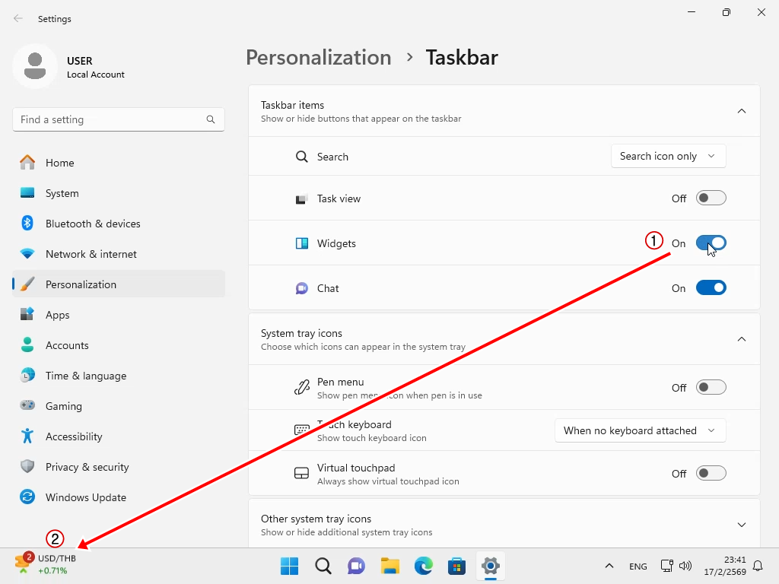
Task: Open the Windows Start menu
Action: pos(290,566)
